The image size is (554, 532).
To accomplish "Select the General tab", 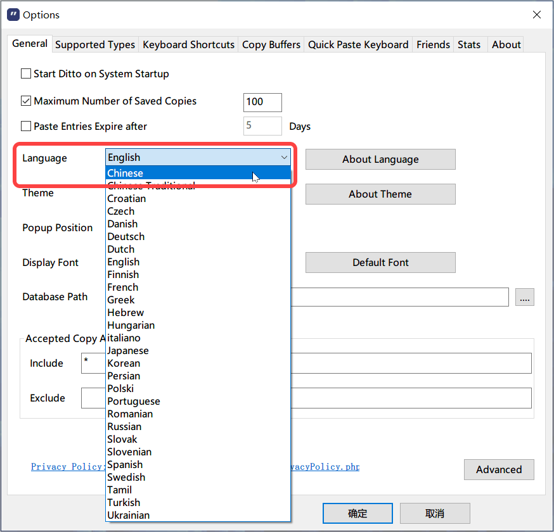I will pos(30,44).
